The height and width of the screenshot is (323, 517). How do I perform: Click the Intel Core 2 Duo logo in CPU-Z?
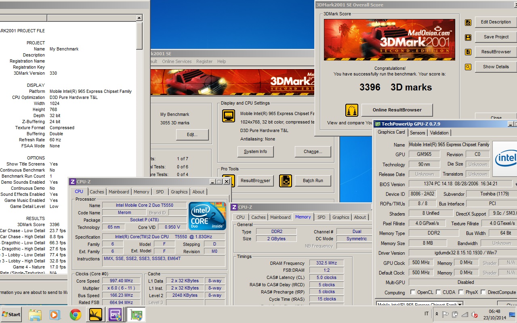(x=207, y=216)
